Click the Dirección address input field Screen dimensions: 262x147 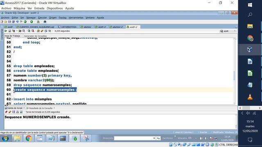(x=133, y=138)
